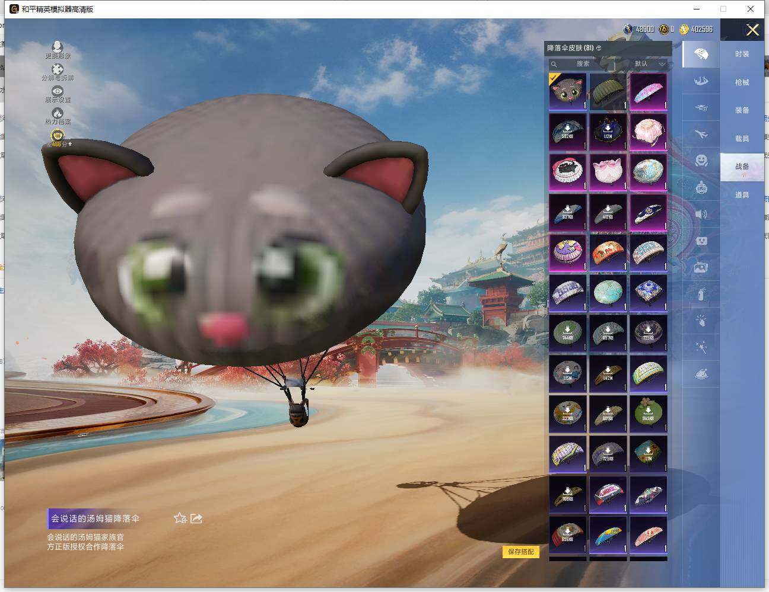Open the 热力档案 flame icon
Screen dimensions: 769x592
tap(57, 114)
